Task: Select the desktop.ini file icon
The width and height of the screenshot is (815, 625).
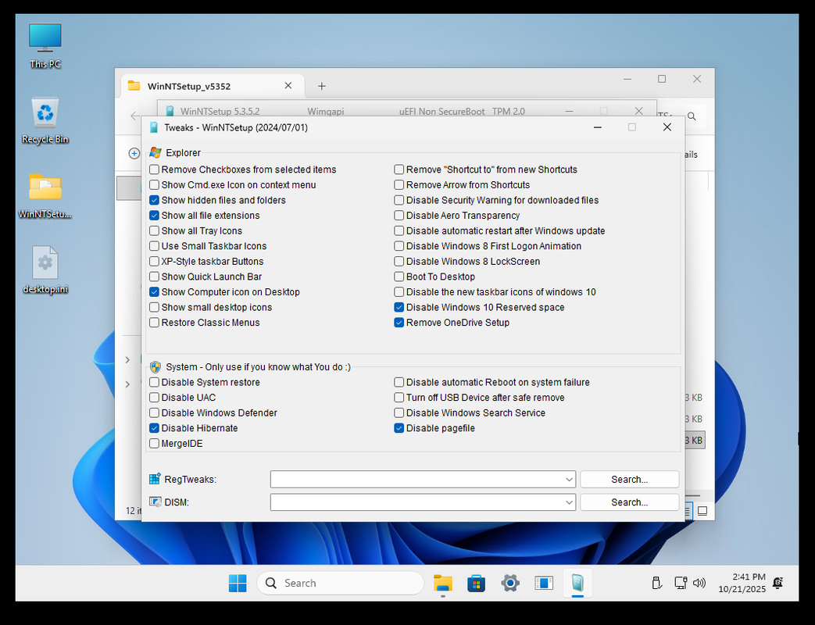Action: click(x=45, y=270)
